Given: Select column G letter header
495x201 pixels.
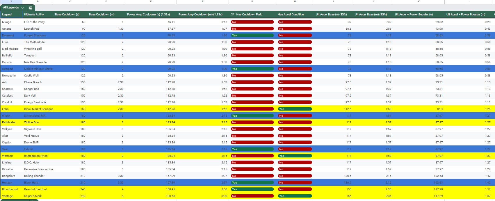Looking at the screenshot, I should tap(252, 2).
